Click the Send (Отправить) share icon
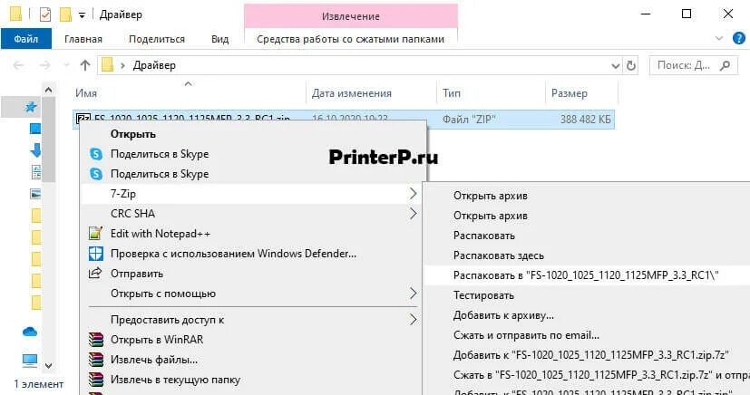The height and width of the screenshot is (395, 750). coord(95,274)
